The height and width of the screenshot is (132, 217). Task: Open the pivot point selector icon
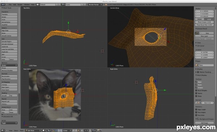49,130
